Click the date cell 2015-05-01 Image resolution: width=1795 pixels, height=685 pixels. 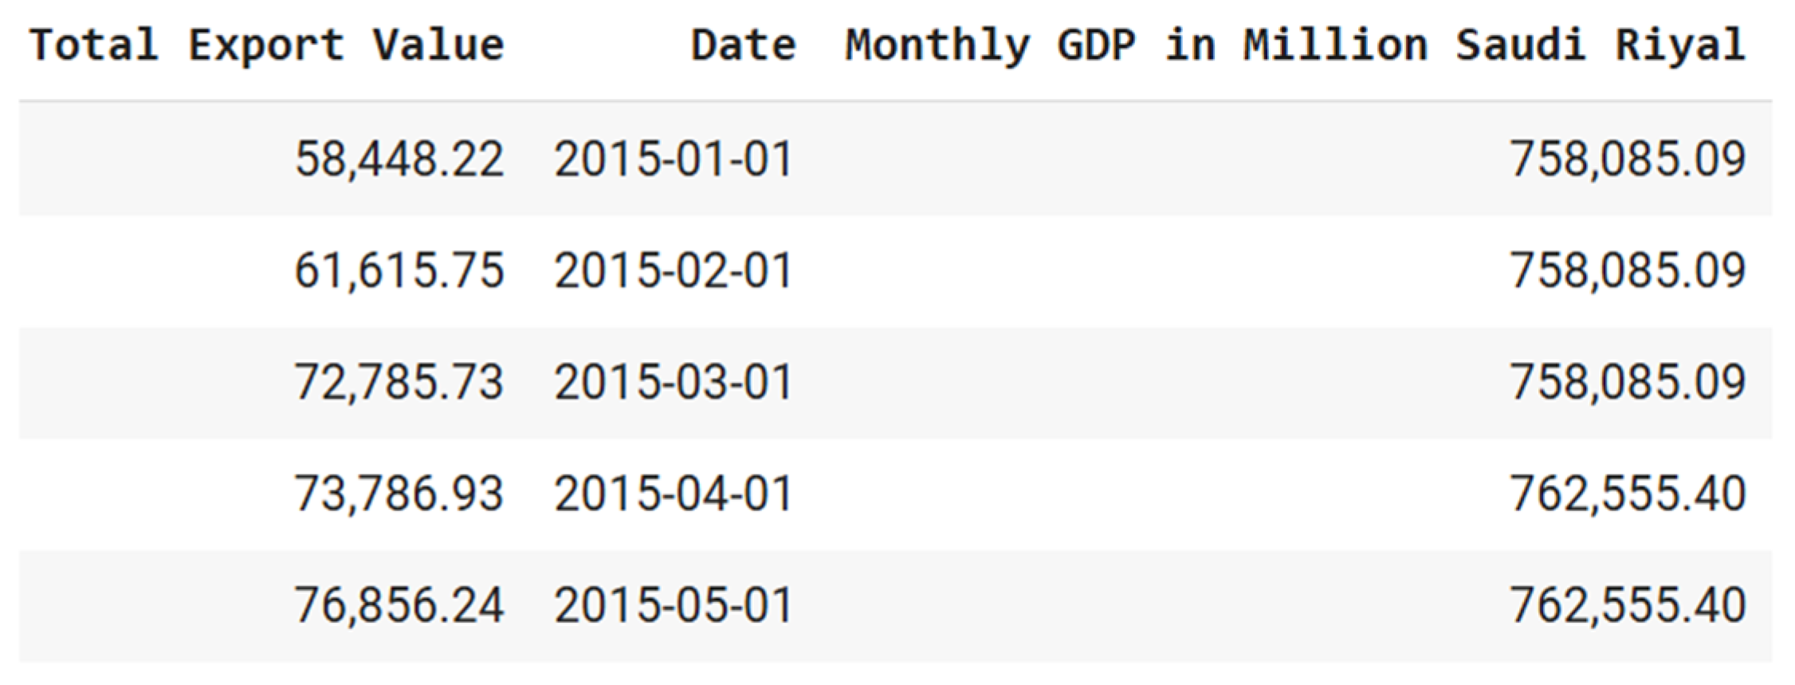(x=674, y=605)
